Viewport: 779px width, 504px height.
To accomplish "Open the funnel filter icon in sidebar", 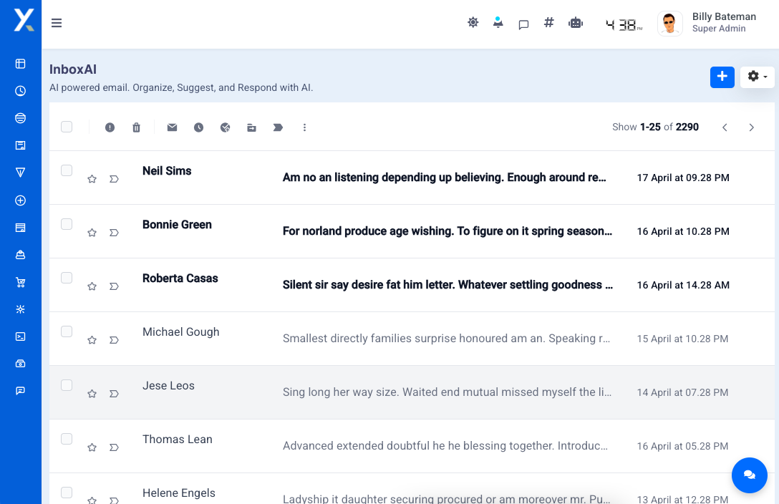I will (20, 173).
